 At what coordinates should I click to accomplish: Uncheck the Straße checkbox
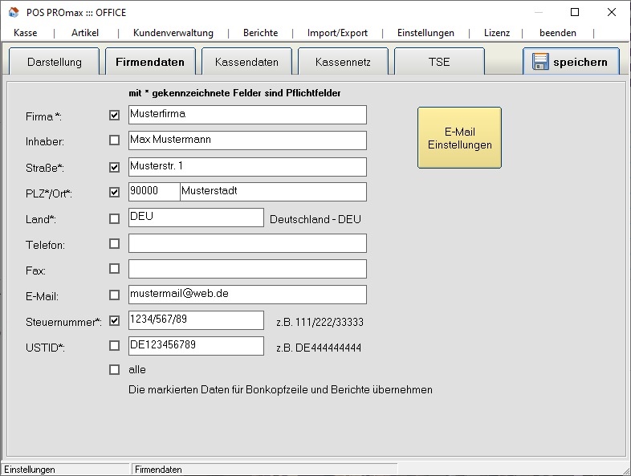point(114,167)
